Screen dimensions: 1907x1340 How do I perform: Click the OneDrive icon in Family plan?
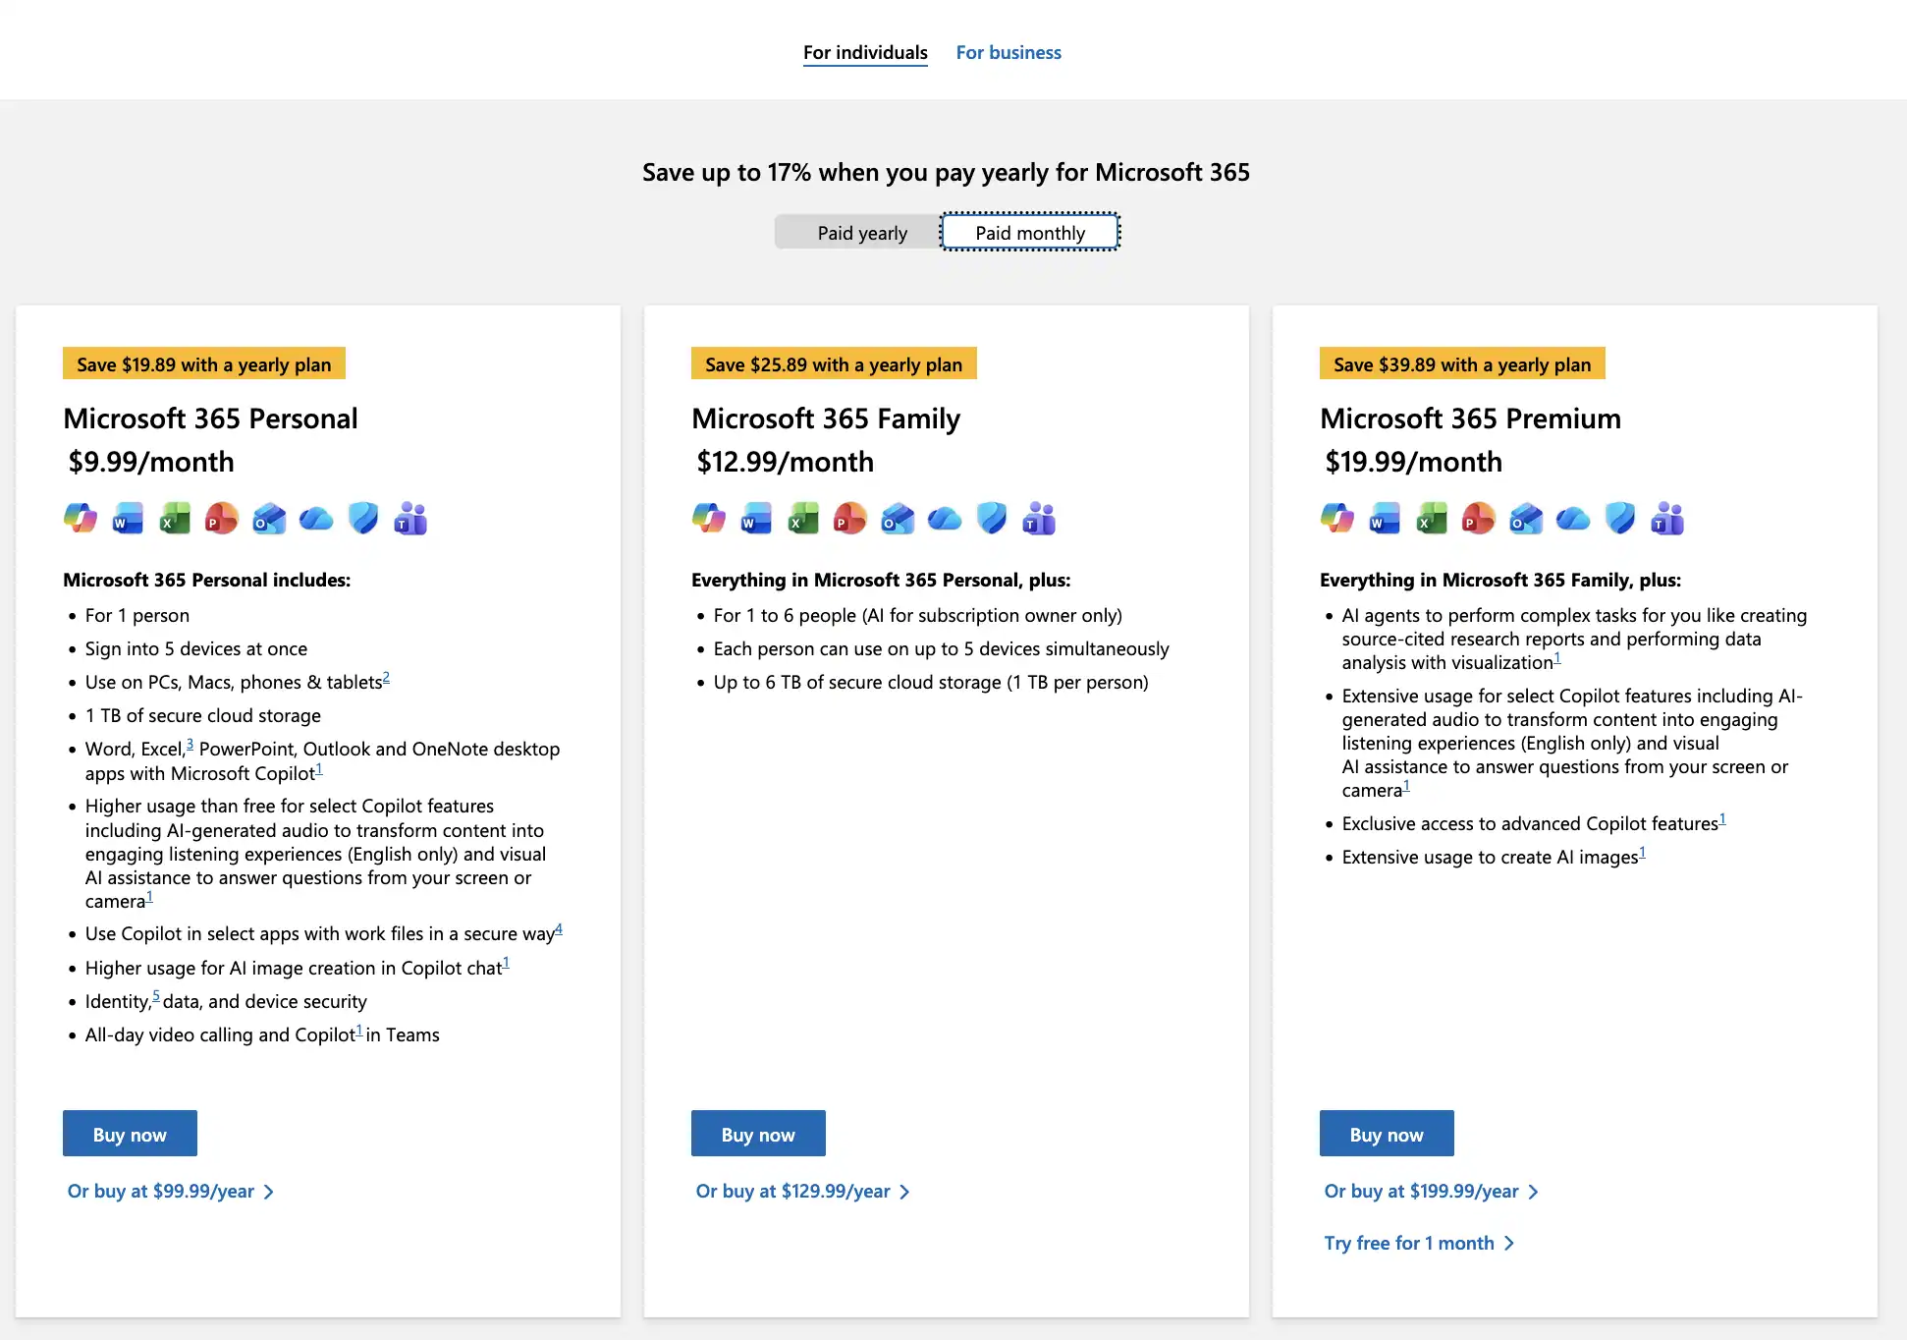[945, 518]
